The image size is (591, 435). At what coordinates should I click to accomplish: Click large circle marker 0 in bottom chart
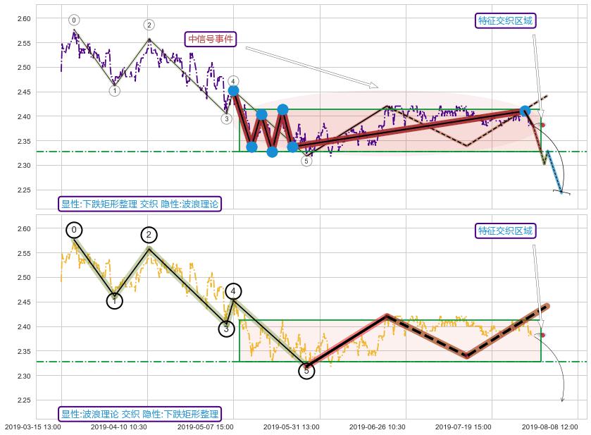coord(75,230)
